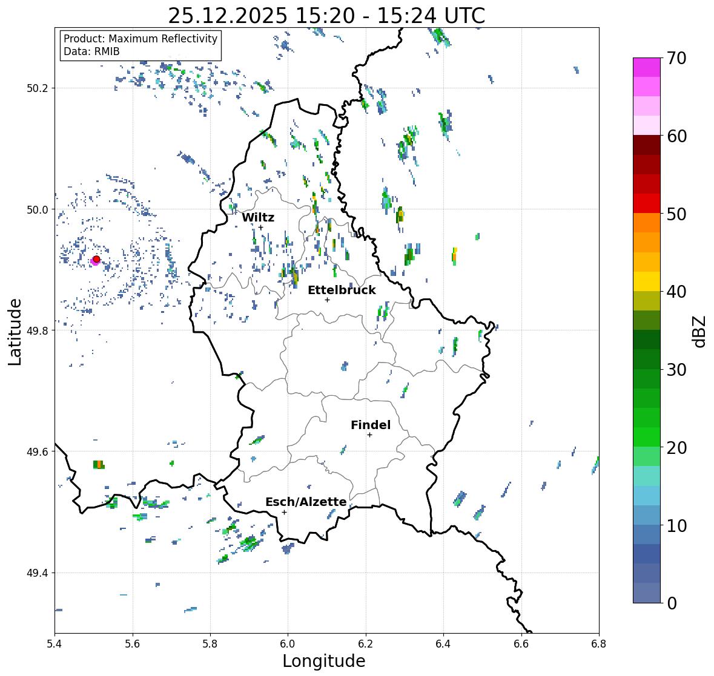Select the Ettelbruck city label
Screen dimensions: 714x676
click(342, 290)
